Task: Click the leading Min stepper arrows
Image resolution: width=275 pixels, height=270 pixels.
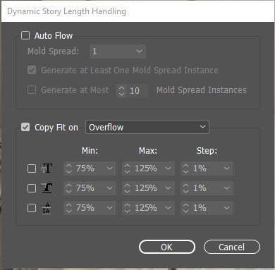Action: pos(68,208)
